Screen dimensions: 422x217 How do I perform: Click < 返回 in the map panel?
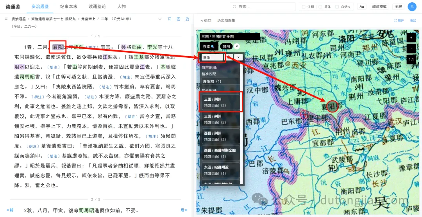206,20
